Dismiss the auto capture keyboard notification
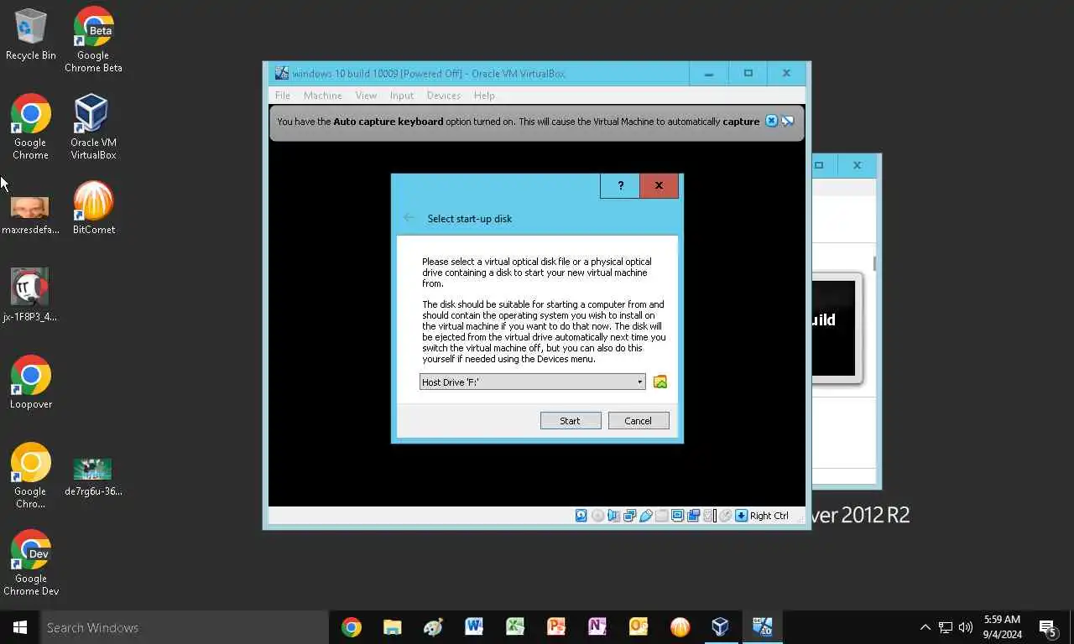The image size is (1074, 644). [772, 122]
